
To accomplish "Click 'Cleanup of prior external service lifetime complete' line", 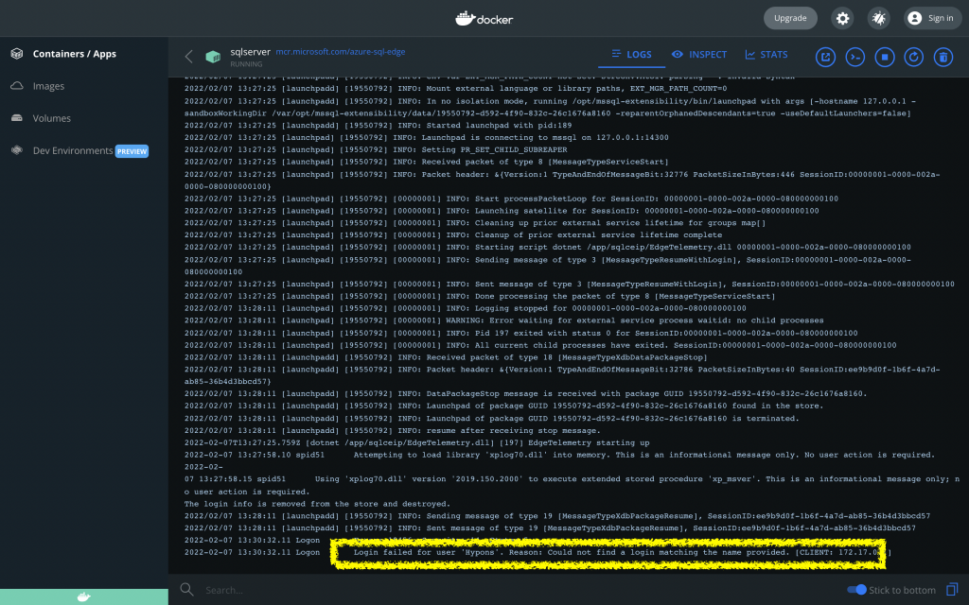I will 453,235.
